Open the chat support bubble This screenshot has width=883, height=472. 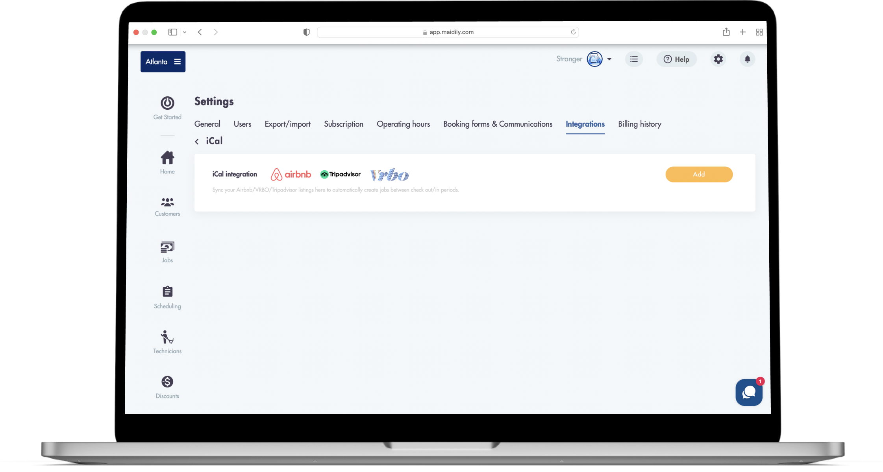(749, 392)
